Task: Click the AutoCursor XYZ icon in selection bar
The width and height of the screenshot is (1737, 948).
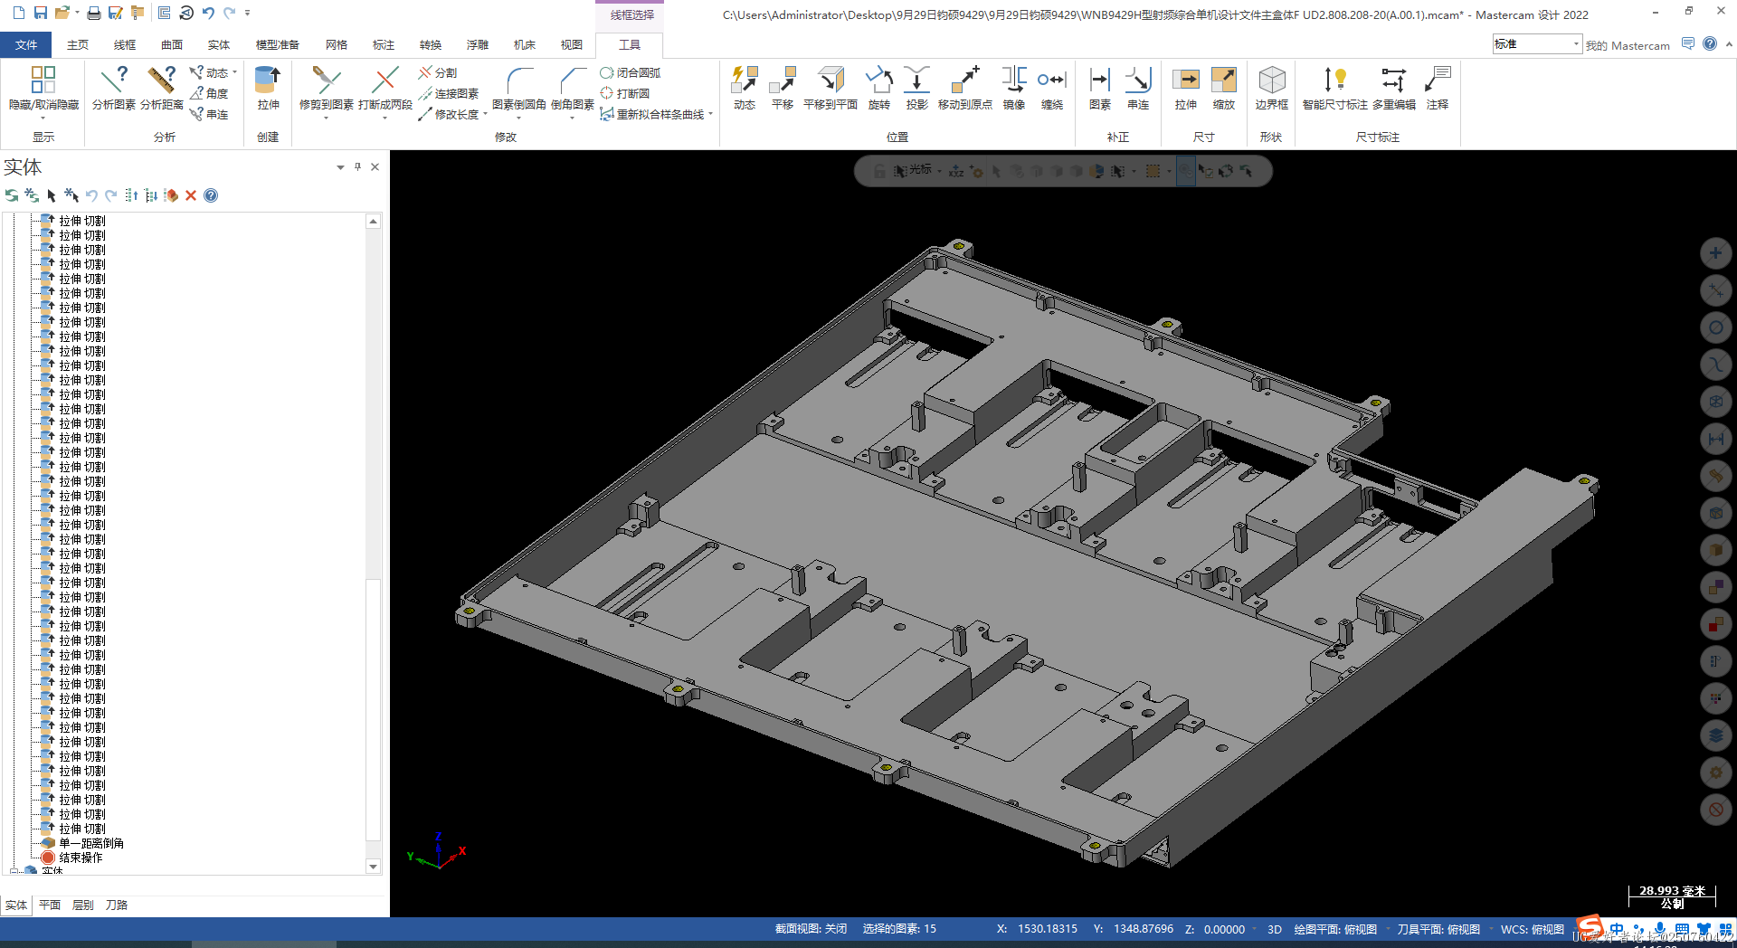Action: [956, 171]
